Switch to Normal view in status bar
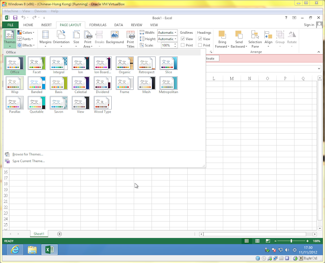The height and width of the screenshot is (263, 325). click(247, 241)
